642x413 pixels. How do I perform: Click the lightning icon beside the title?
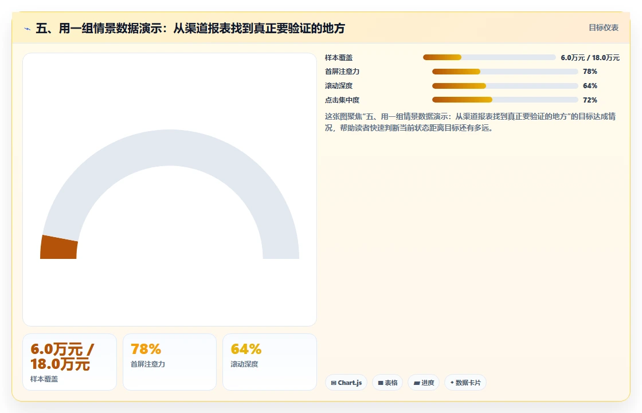pos(28,29)
